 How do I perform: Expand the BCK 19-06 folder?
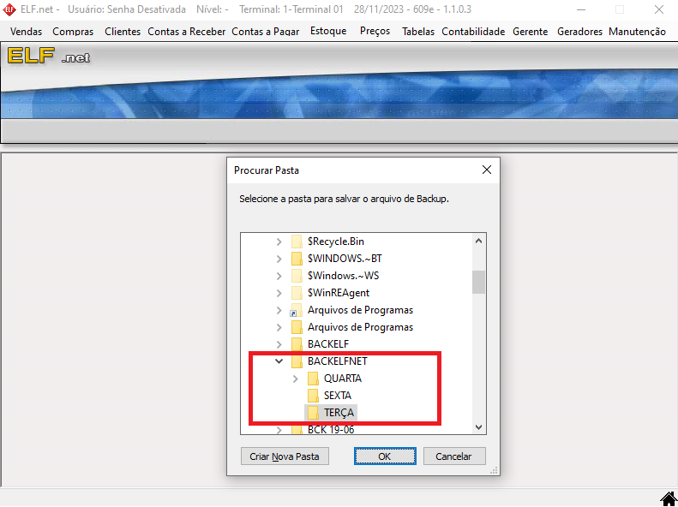click(279, 430)
